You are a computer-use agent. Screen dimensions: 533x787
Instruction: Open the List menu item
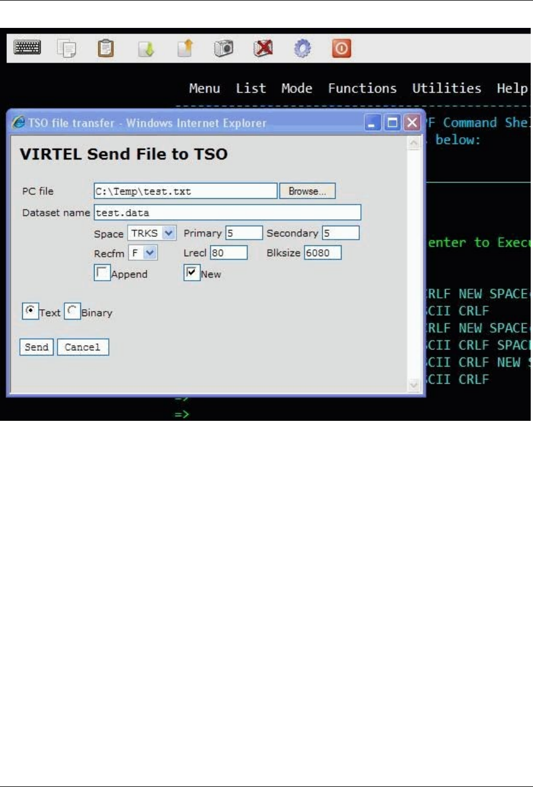tap(251, 88)
